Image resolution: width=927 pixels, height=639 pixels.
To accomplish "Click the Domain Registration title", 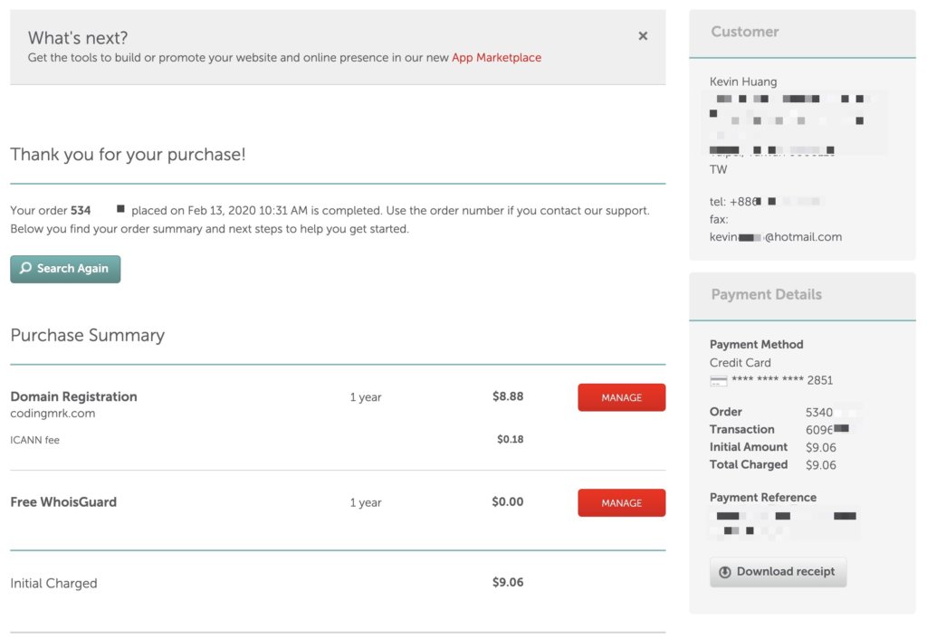I will pyautogui.click(x=74, y=396).
